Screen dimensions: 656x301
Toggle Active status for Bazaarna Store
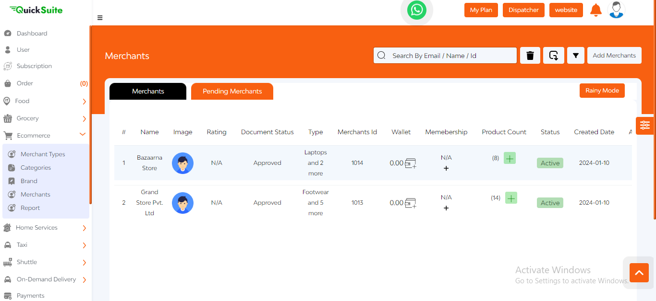[x=550, y=163]
